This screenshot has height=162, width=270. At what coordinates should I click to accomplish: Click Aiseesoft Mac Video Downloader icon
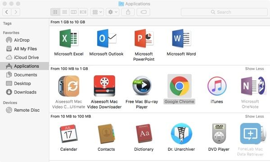click(x=104, y=86)
